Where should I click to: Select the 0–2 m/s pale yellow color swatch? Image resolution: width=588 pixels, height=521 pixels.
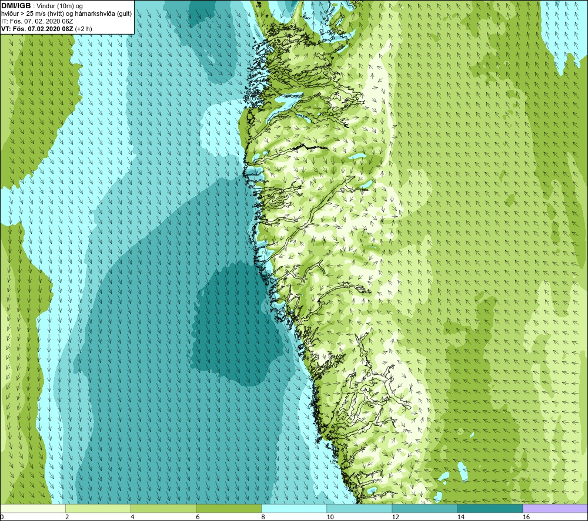(32, 508)
